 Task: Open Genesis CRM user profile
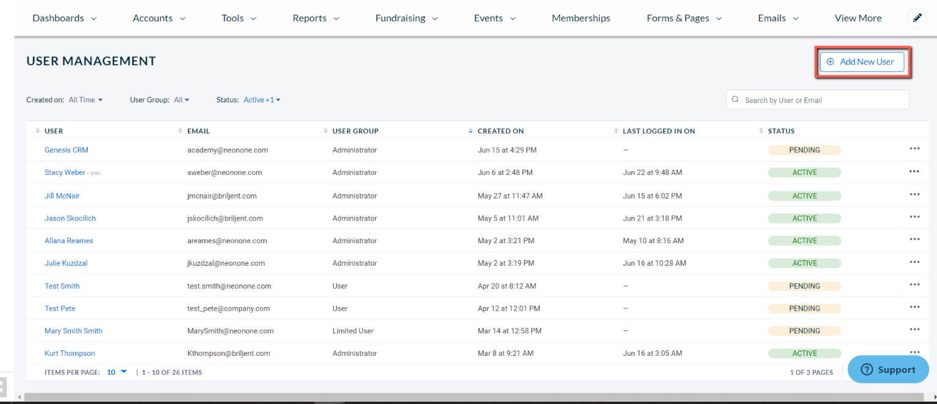pos(66,150)
